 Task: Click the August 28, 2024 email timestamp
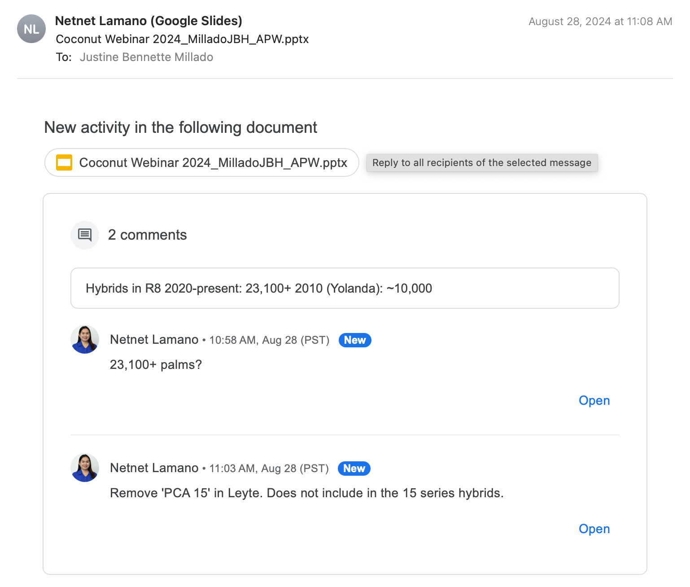click(x=600, y=22)
